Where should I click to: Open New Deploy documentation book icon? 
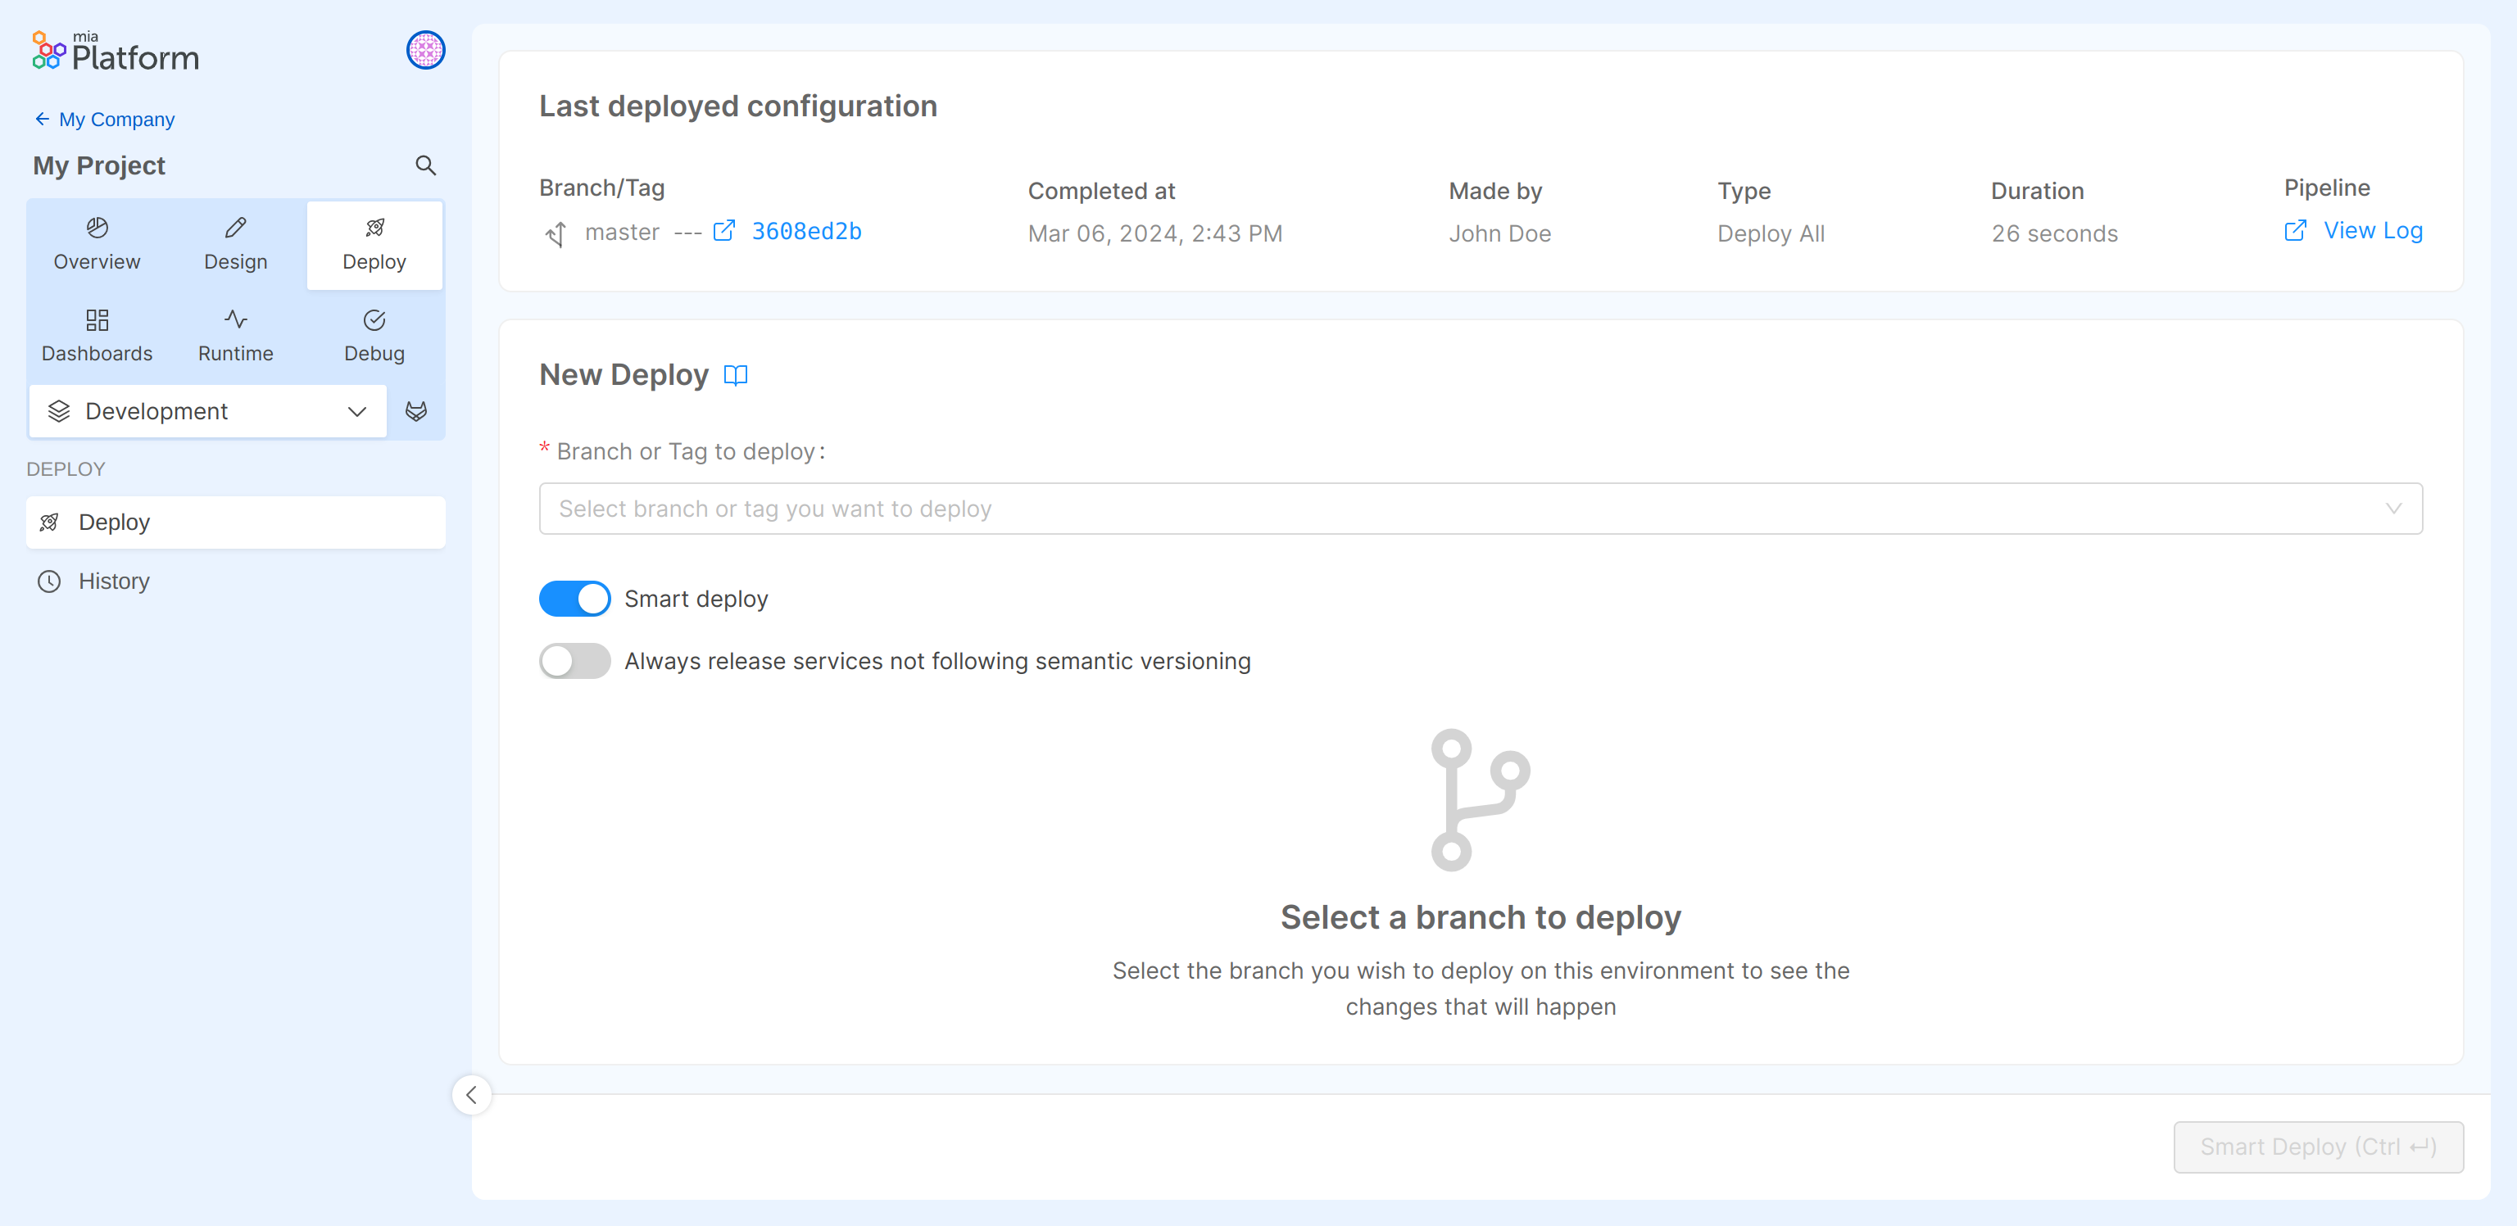point(735,375)
